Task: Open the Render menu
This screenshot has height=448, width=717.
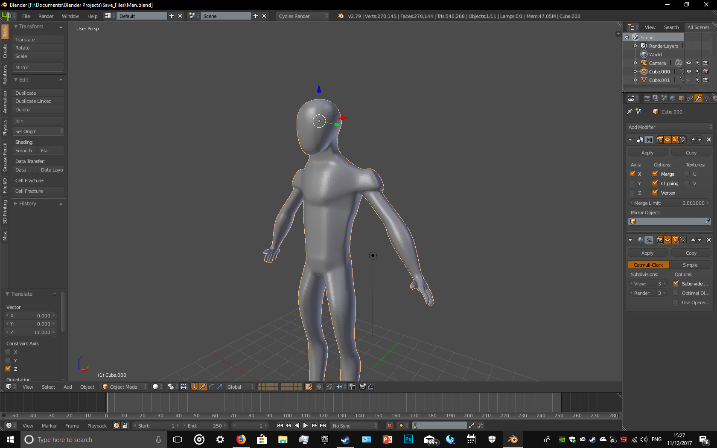Action: [46, 16]
